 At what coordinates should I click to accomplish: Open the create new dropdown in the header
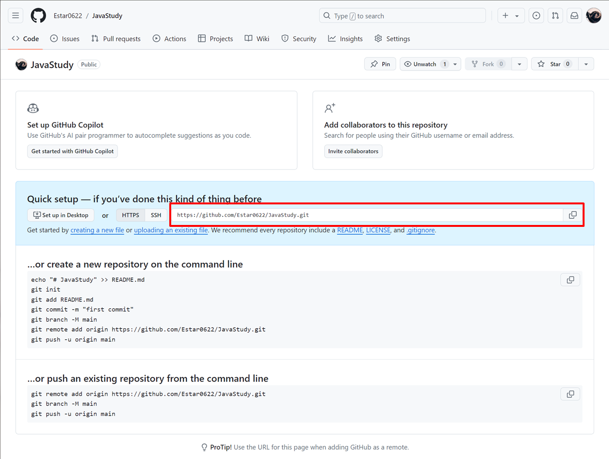pyautogui.click(x=511, y=15)
